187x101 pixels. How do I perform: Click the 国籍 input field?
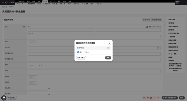point(94,71)
